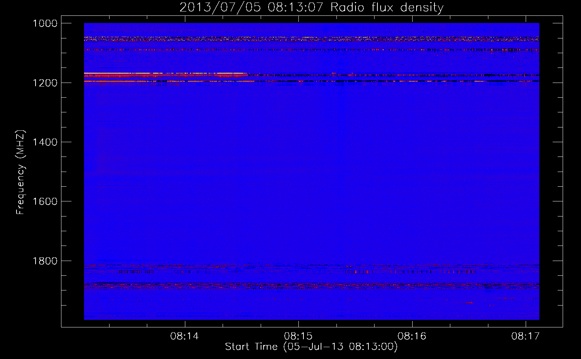
Task: Click the 08:17 time tick label
Action: click(x=526, y=336)
